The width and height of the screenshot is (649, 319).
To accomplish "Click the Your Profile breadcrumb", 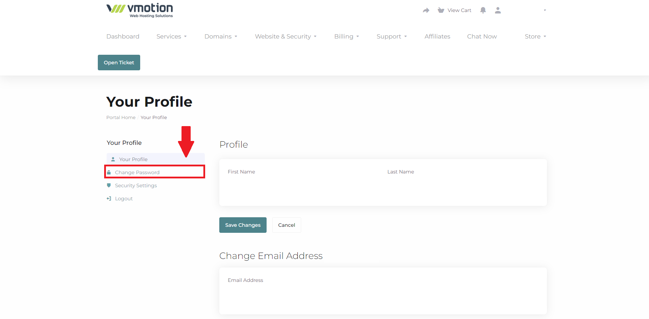I will [154, 117].
